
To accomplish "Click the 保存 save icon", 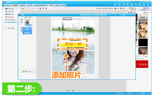I will tap(119, 5).
